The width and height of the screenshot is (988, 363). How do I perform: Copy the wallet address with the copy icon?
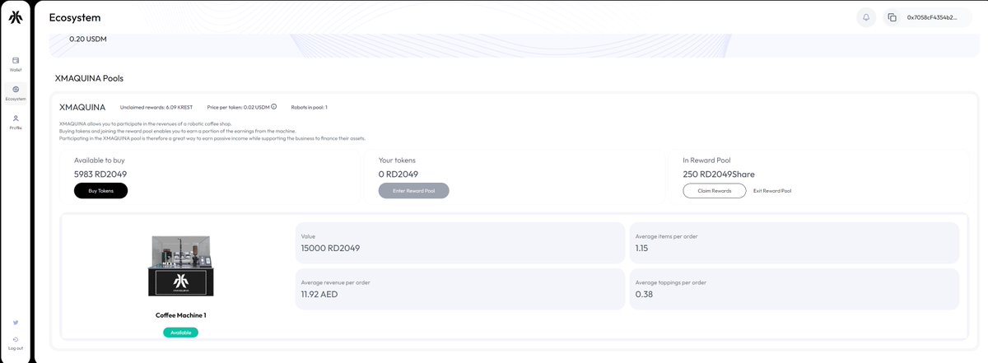[x=892, y=17]
